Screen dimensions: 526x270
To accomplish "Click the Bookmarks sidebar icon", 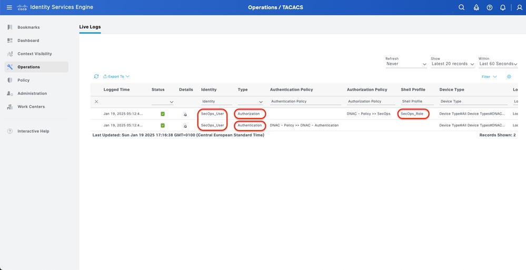I will 9,27.
